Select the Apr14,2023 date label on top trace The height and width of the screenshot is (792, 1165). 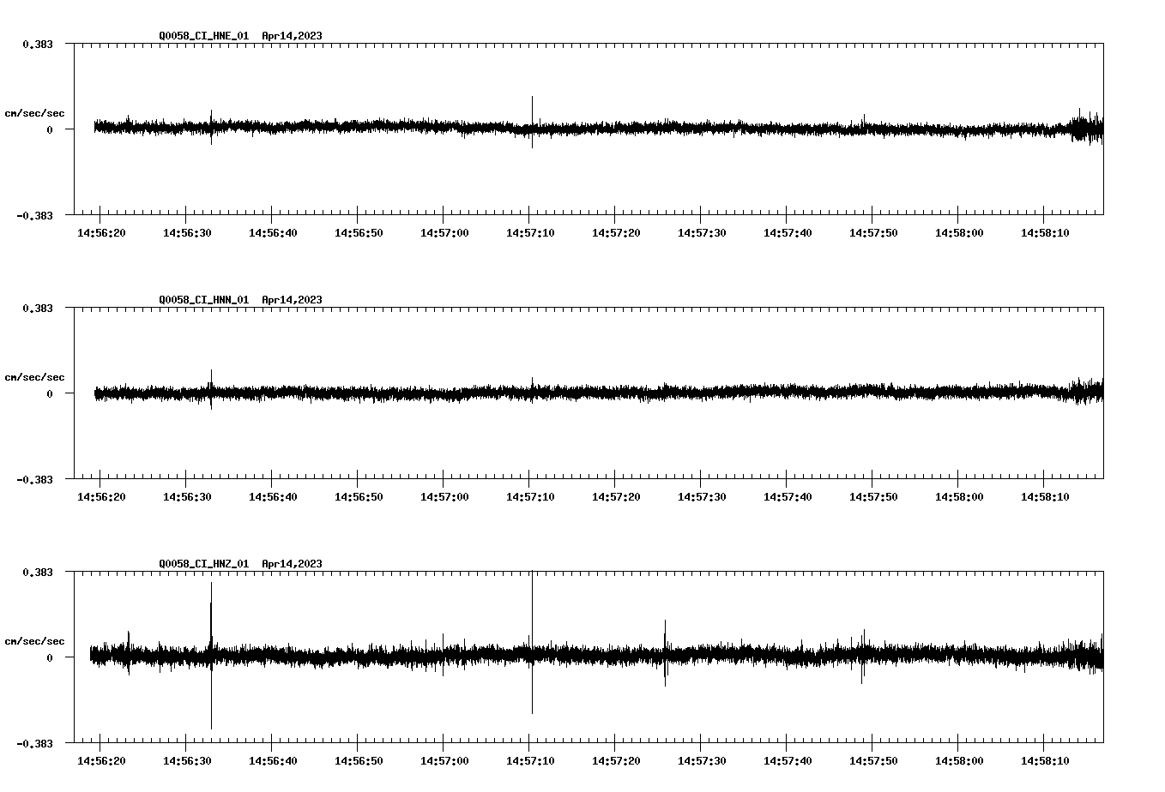[292, 36]
